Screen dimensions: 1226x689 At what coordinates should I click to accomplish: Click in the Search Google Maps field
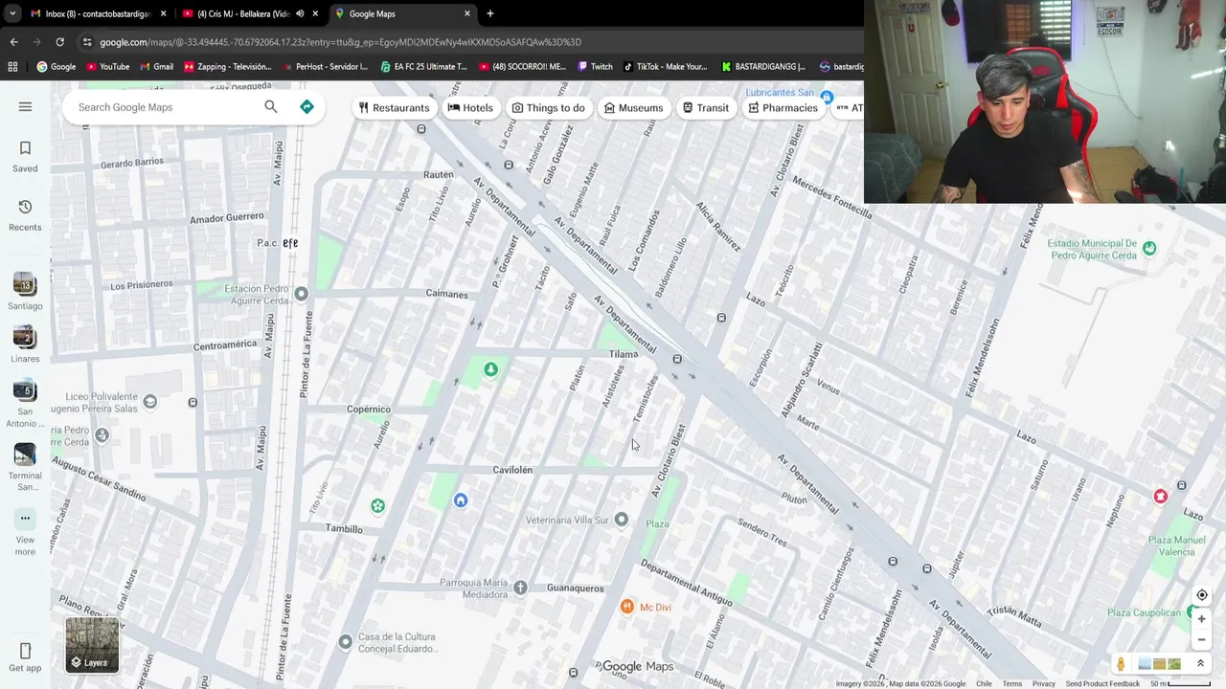point(166,106)
